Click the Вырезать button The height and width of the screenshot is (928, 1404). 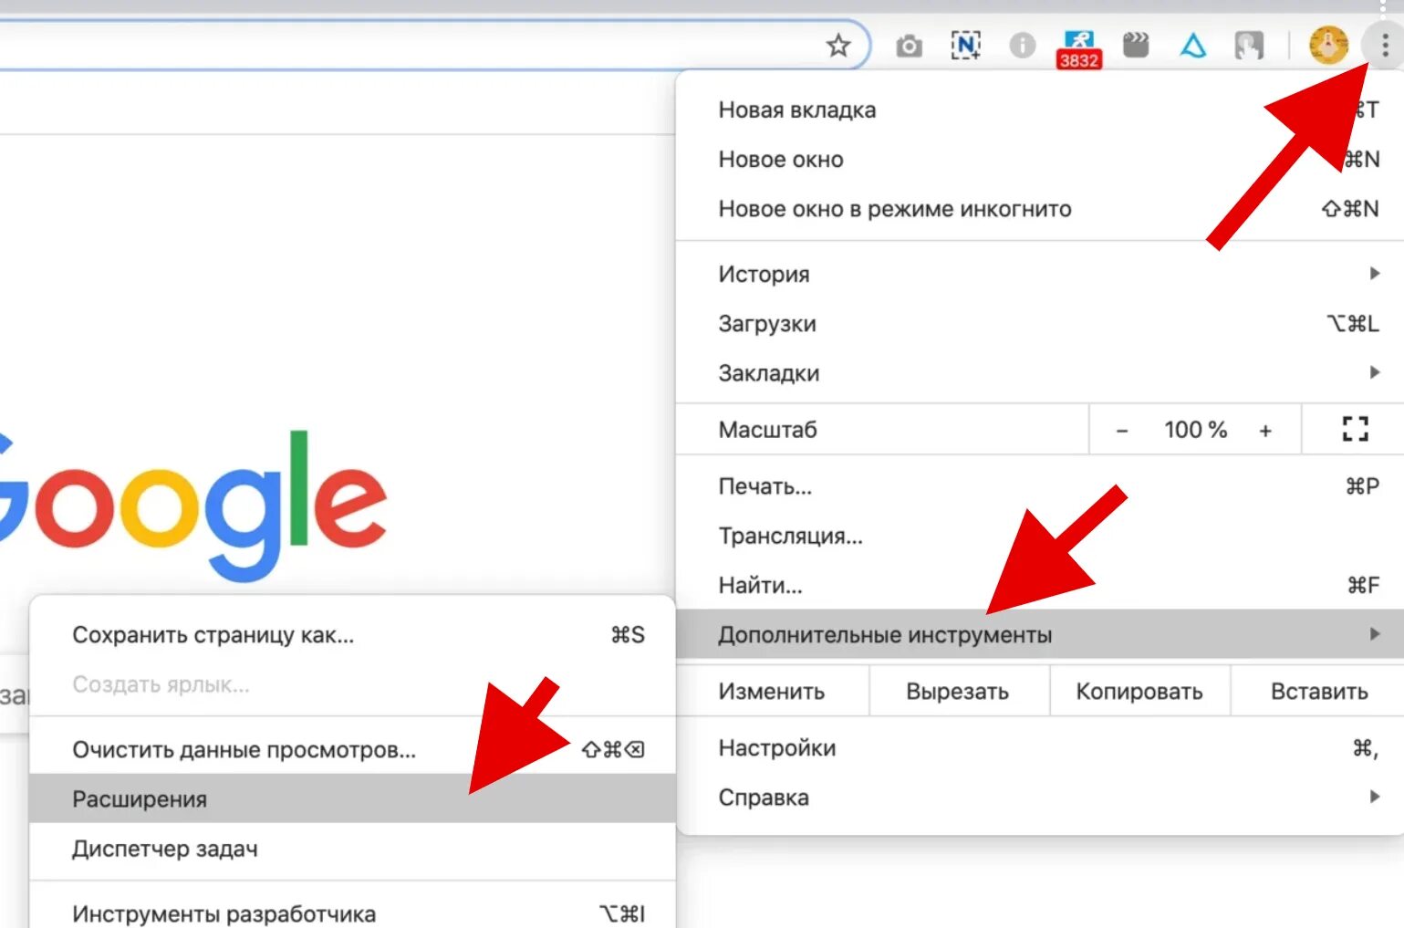958,692
